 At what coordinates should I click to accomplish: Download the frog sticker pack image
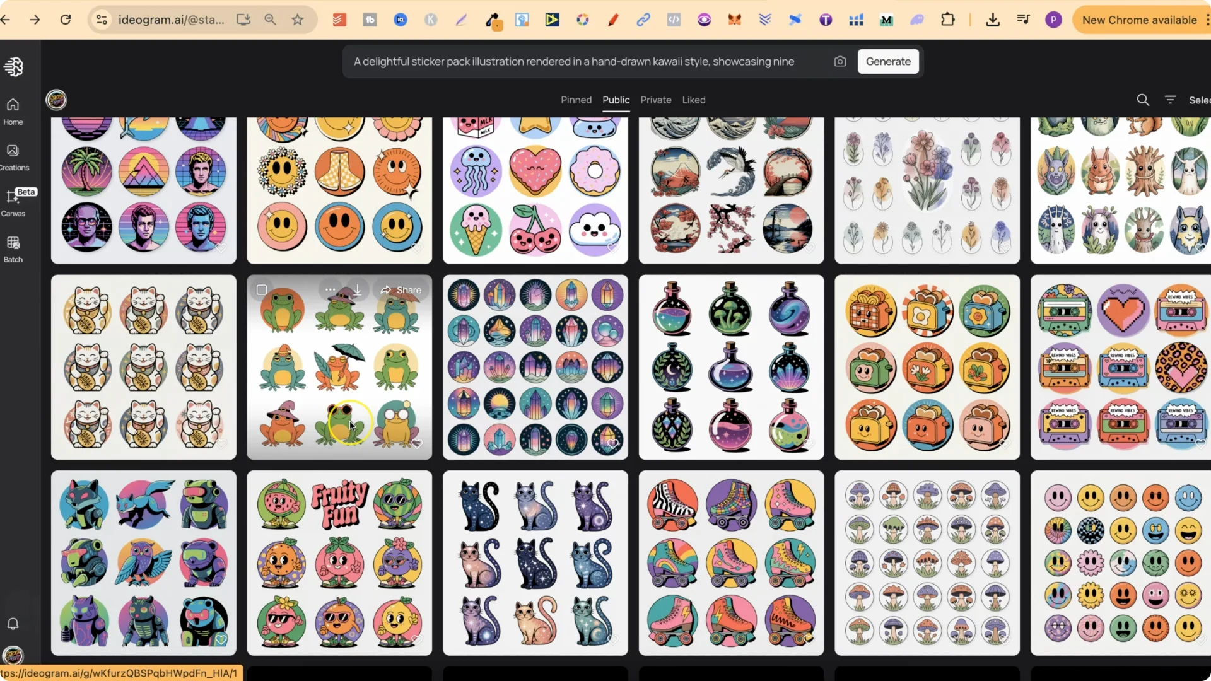[357, 289]
